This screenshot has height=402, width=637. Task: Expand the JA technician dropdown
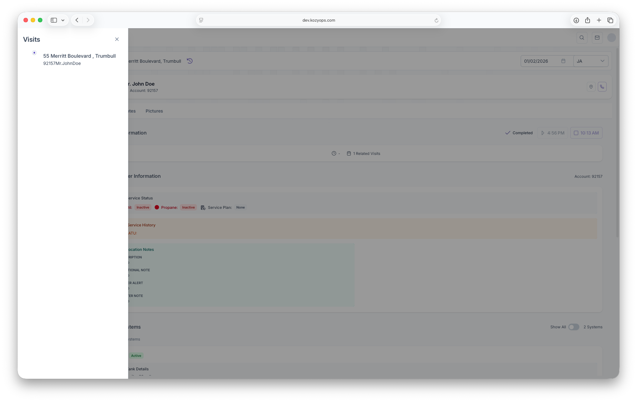591,61
